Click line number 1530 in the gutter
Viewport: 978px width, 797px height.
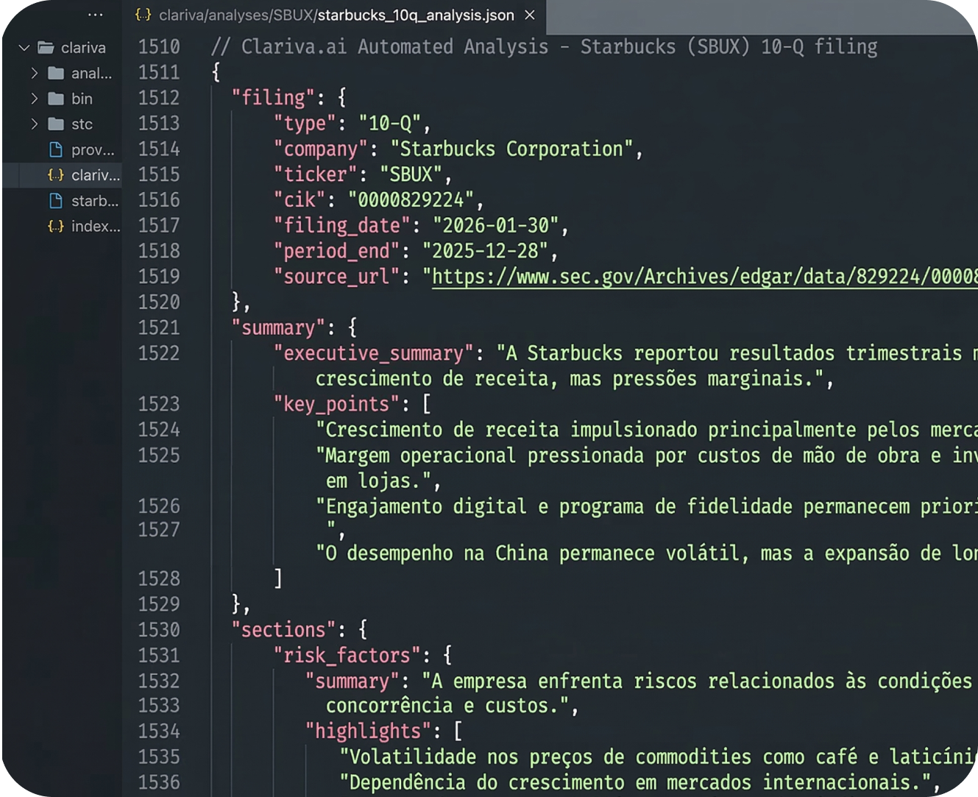[x=158, y=629]
